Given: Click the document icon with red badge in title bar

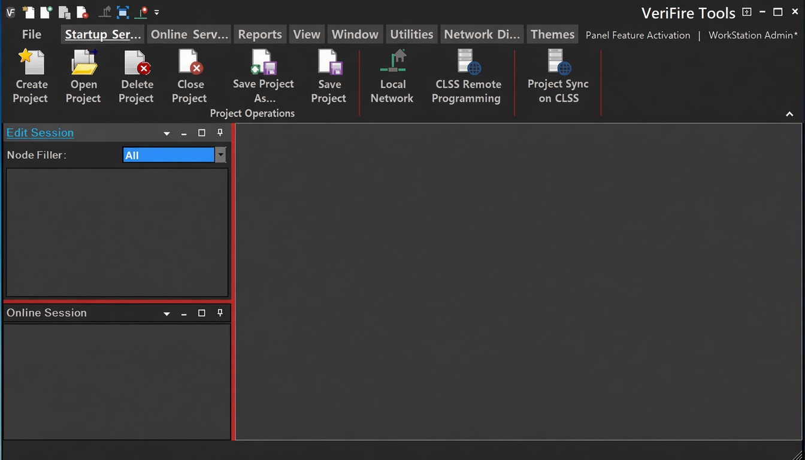Looking at the screenshot, I should 82,12.
